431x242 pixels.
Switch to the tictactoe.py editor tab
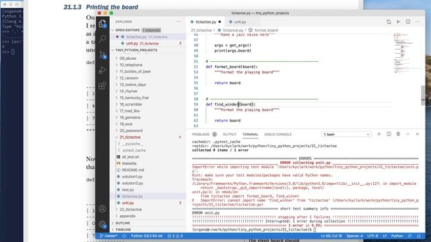[205, 22]
